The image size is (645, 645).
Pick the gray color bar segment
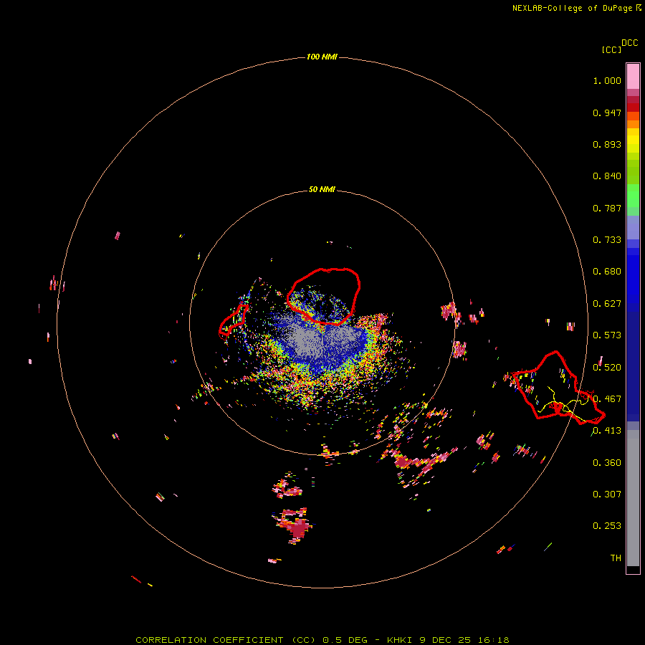coord(633,498)
